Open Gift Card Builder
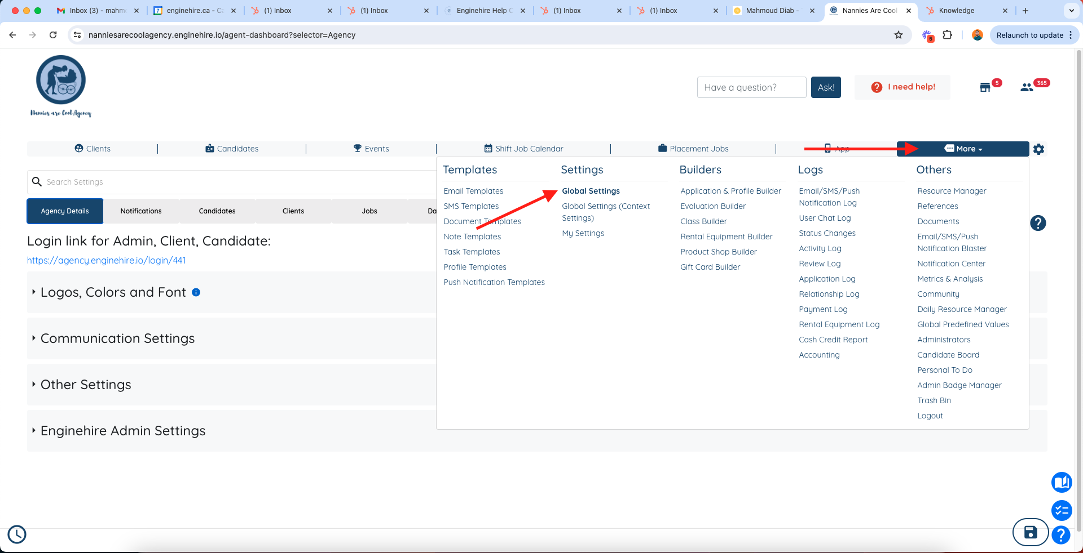This screenshot has height=553, width=1083. (x=710, y=267)
